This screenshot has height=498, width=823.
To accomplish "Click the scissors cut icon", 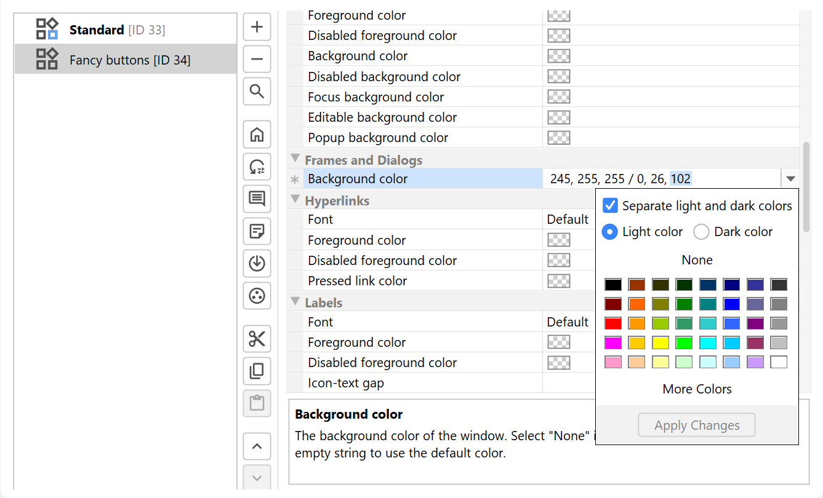I will point(257,339).
